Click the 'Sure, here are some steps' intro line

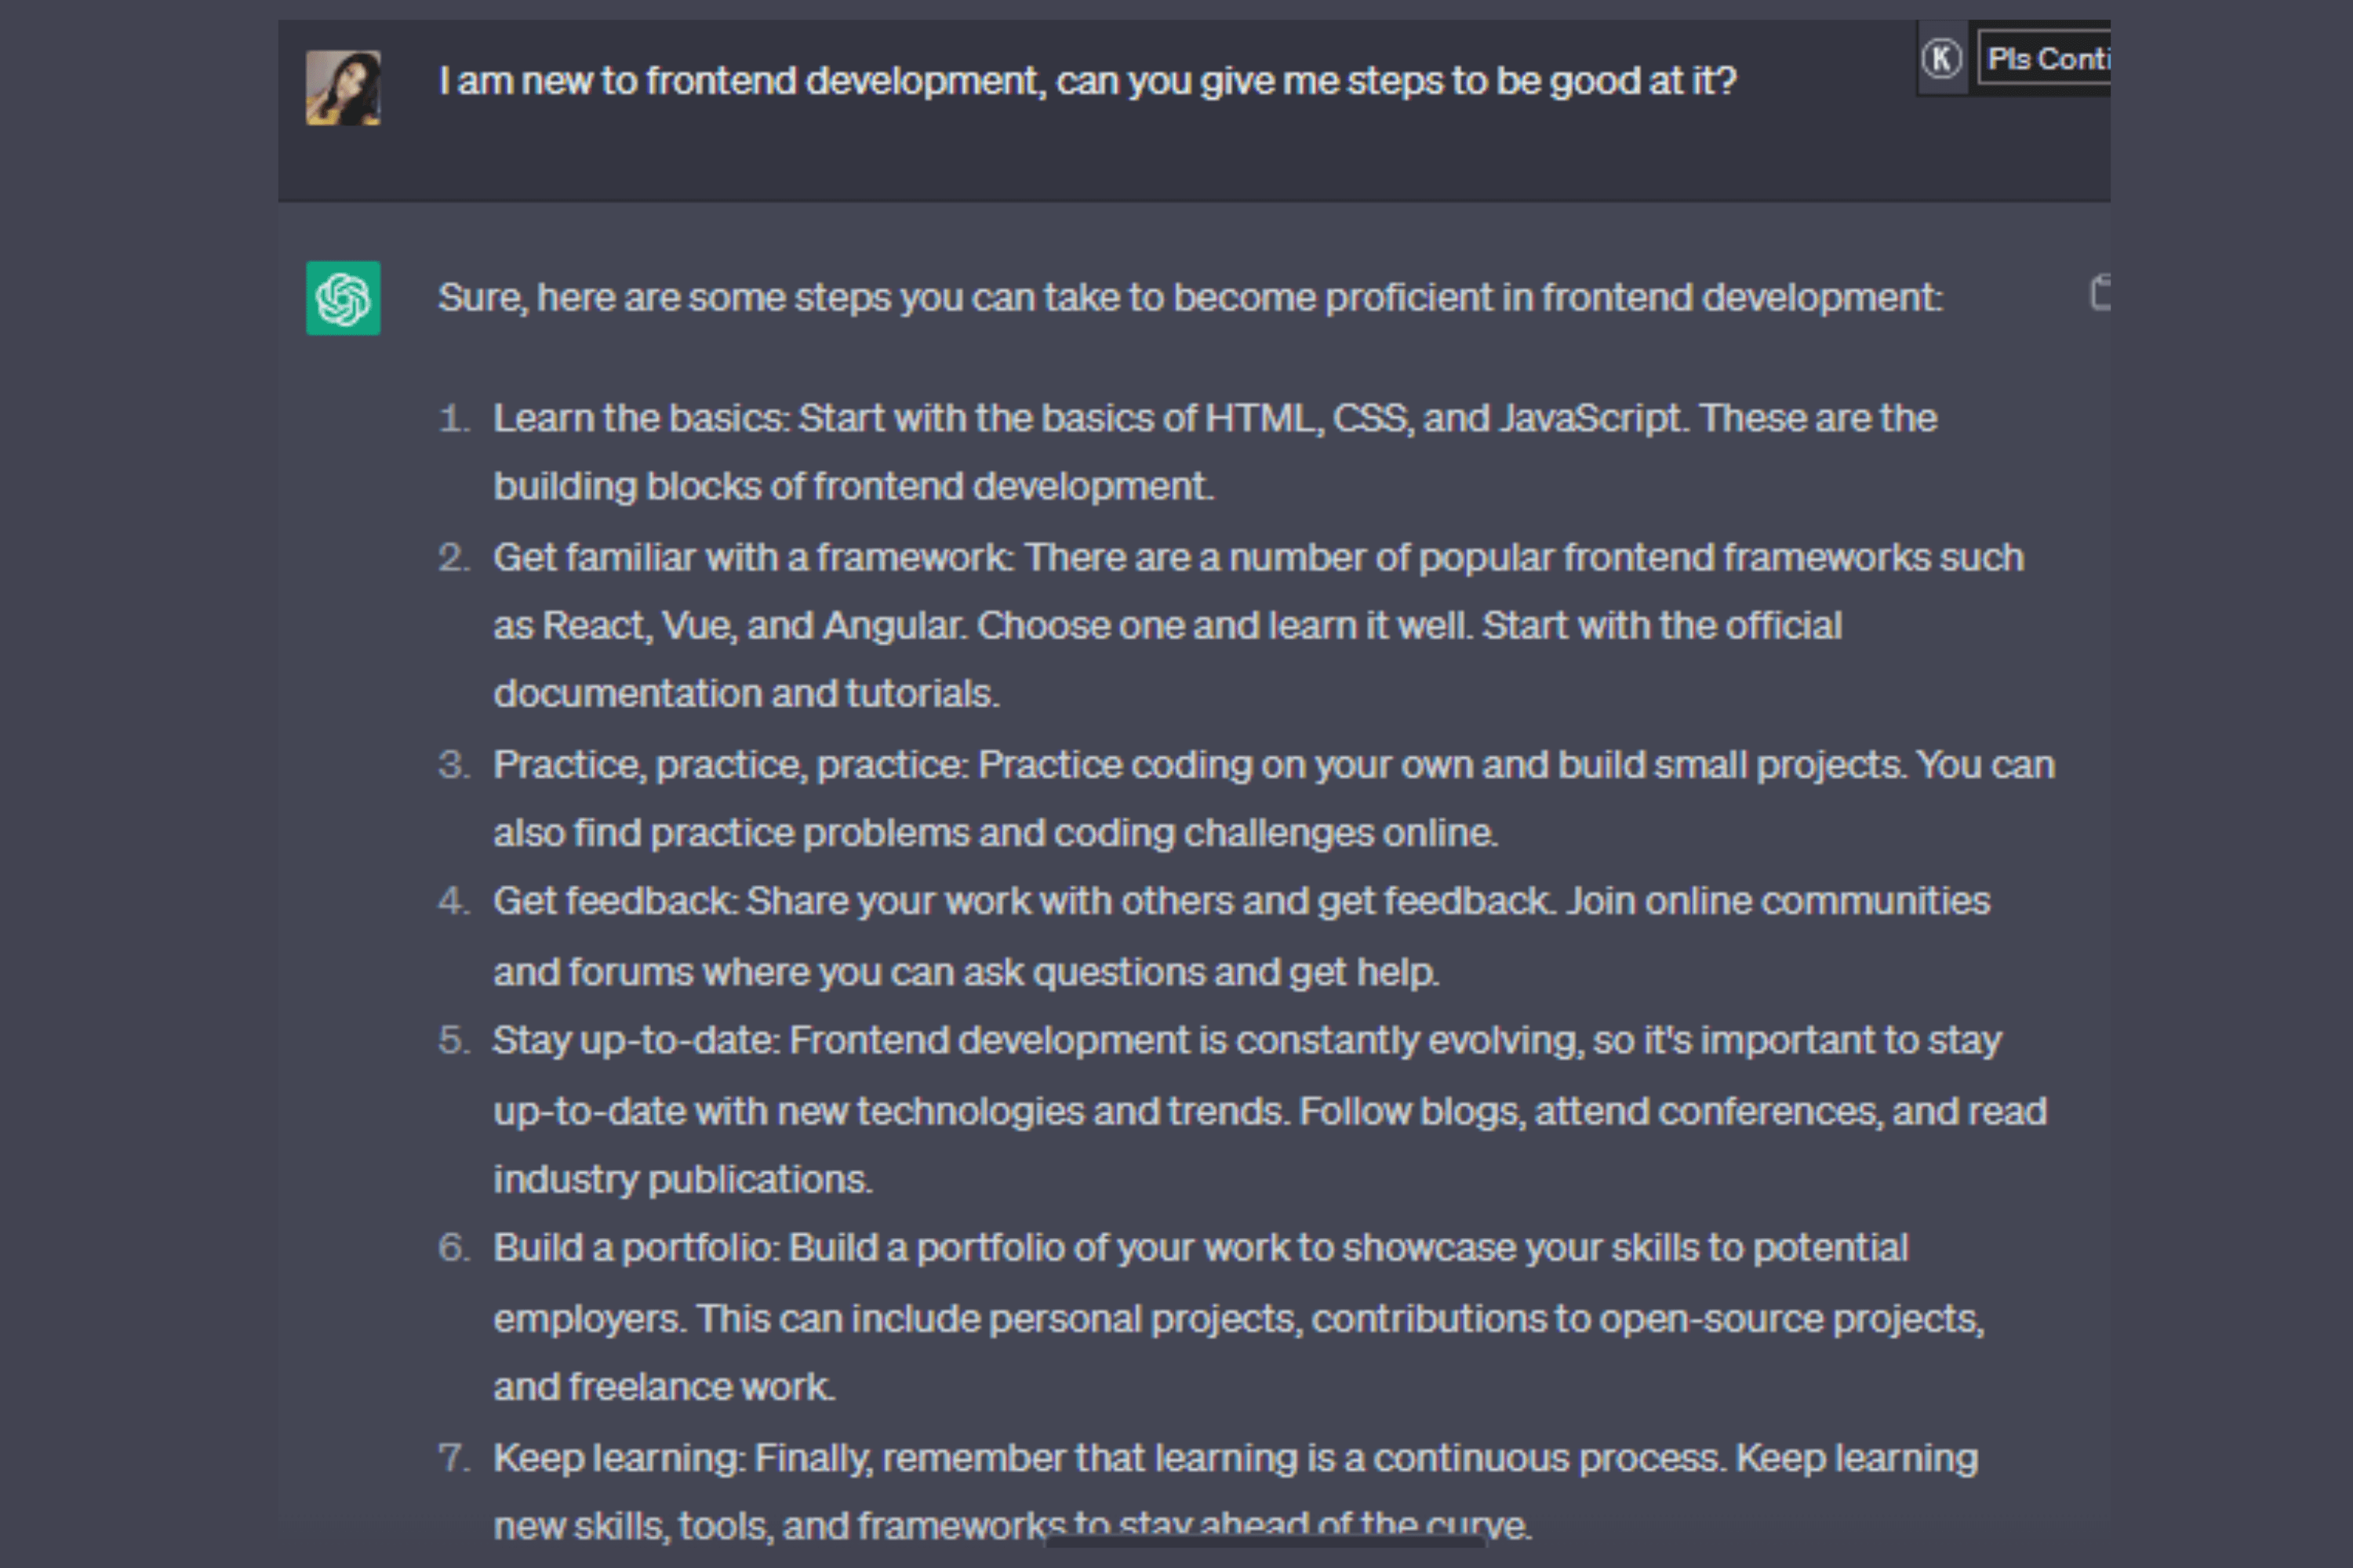tap(1191, 298)
